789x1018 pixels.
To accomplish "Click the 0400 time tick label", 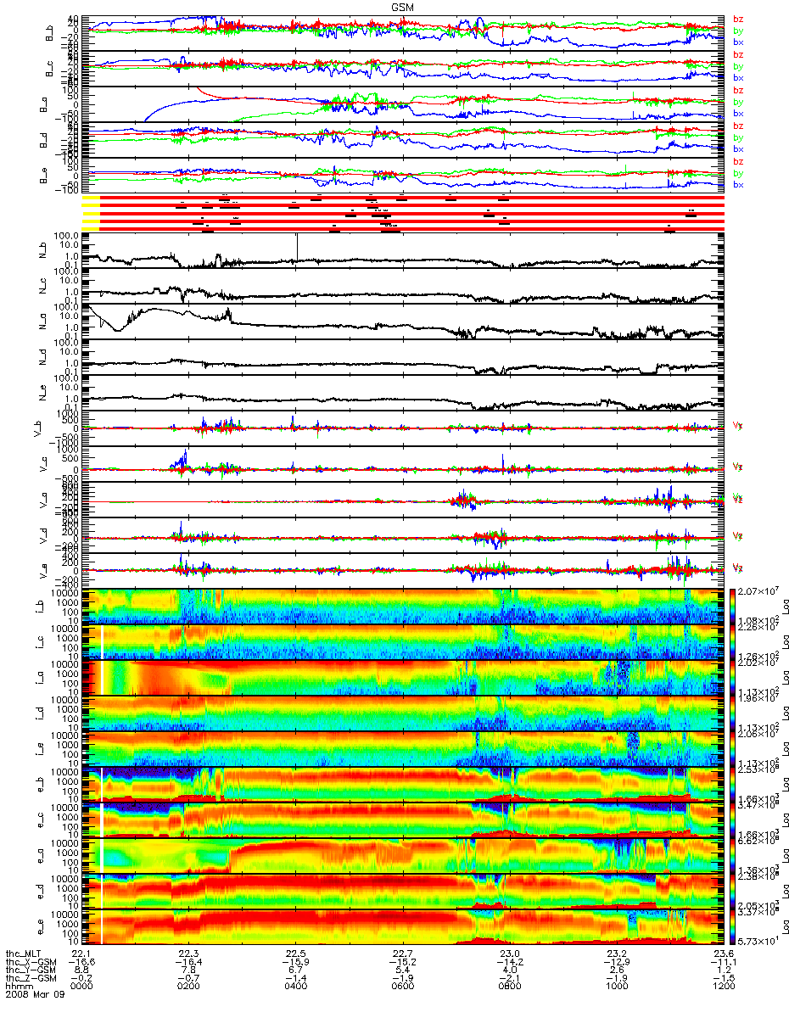I will (295, 987).
